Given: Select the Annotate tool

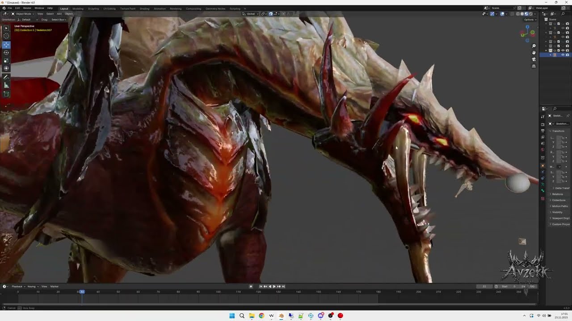Looking at the screenshot, I should [x=6, y=77].
